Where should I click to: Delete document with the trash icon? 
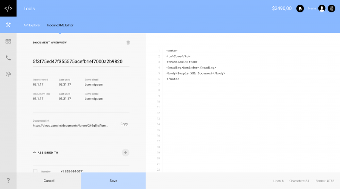pyautogui.click(x=128, y=43)
